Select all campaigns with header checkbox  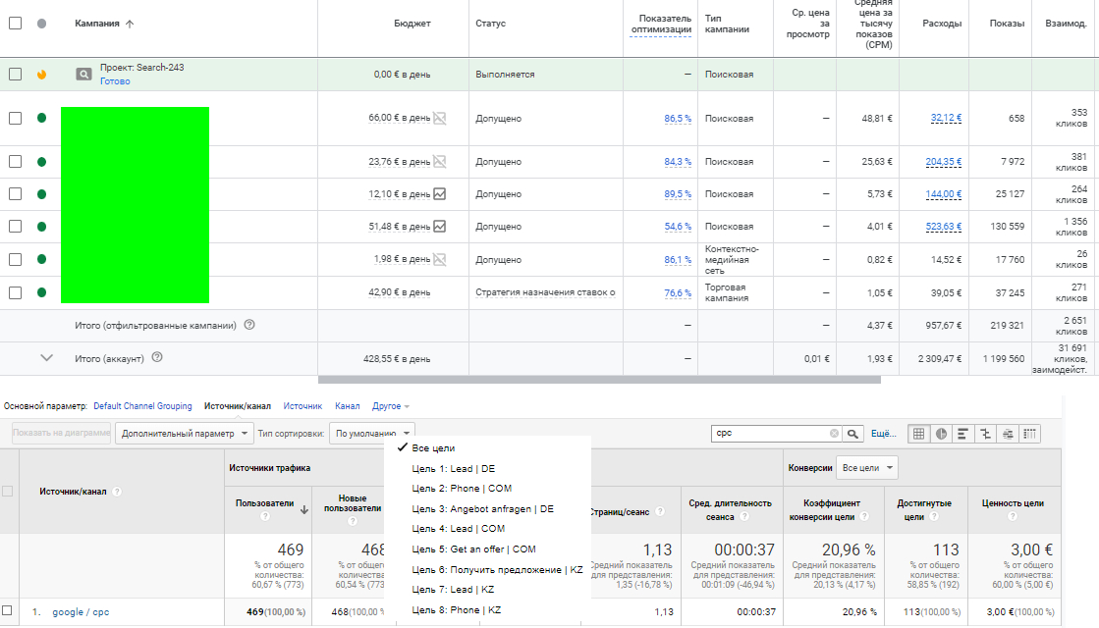tap(15, 23)
